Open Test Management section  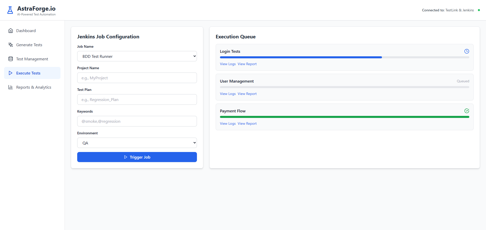[32, 59]
